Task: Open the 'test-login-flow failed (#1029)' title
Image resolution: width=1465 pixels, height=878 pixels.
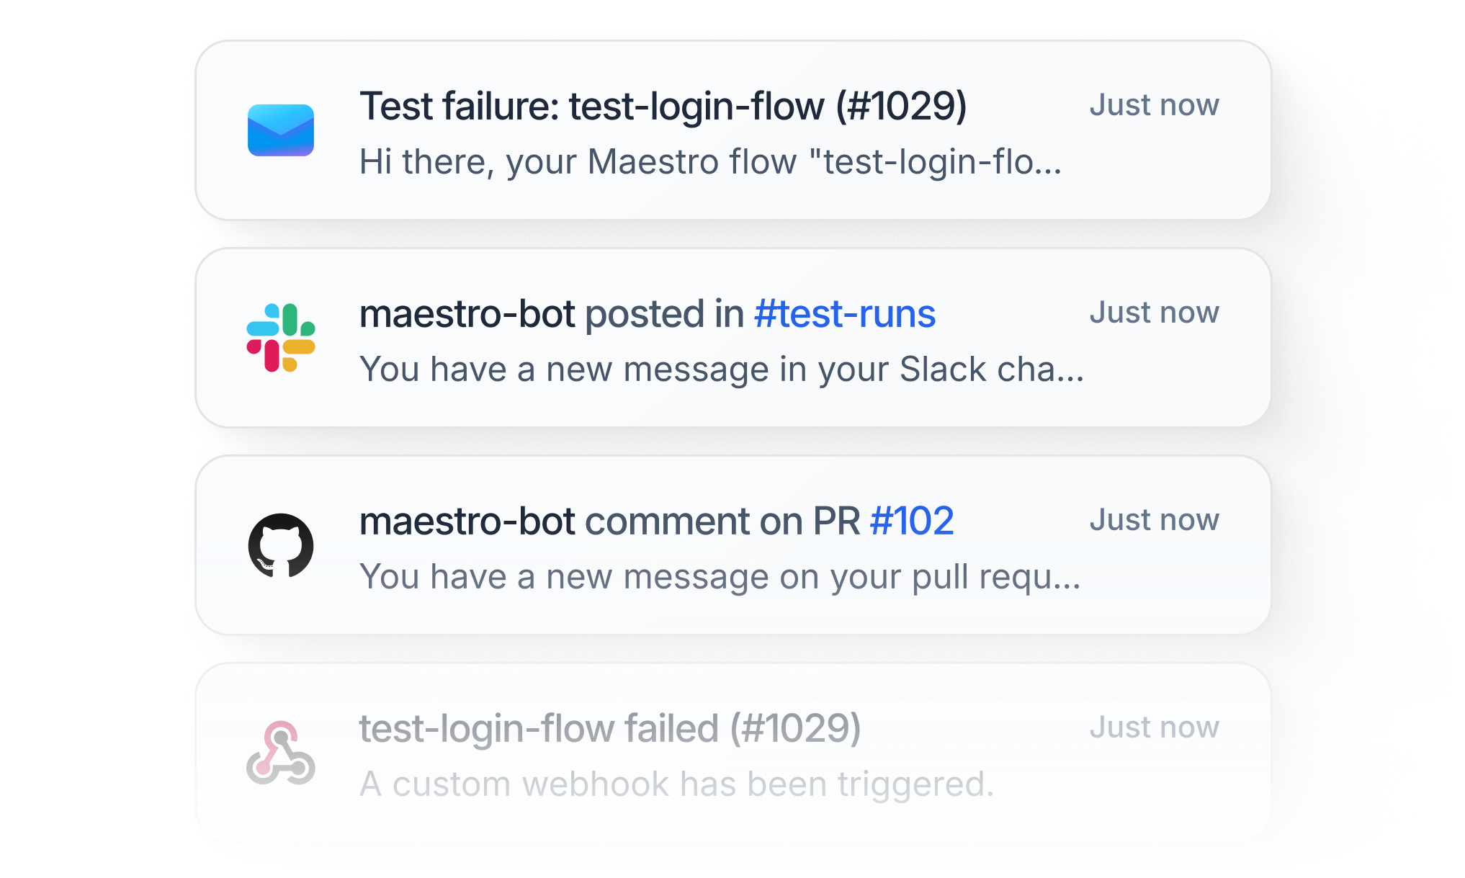Action: (x=609, y=729)
